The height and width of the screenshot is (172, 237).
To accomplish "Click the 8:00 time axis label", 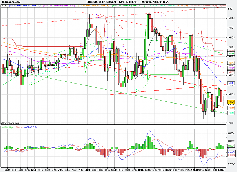I will (x=87, y=170).
